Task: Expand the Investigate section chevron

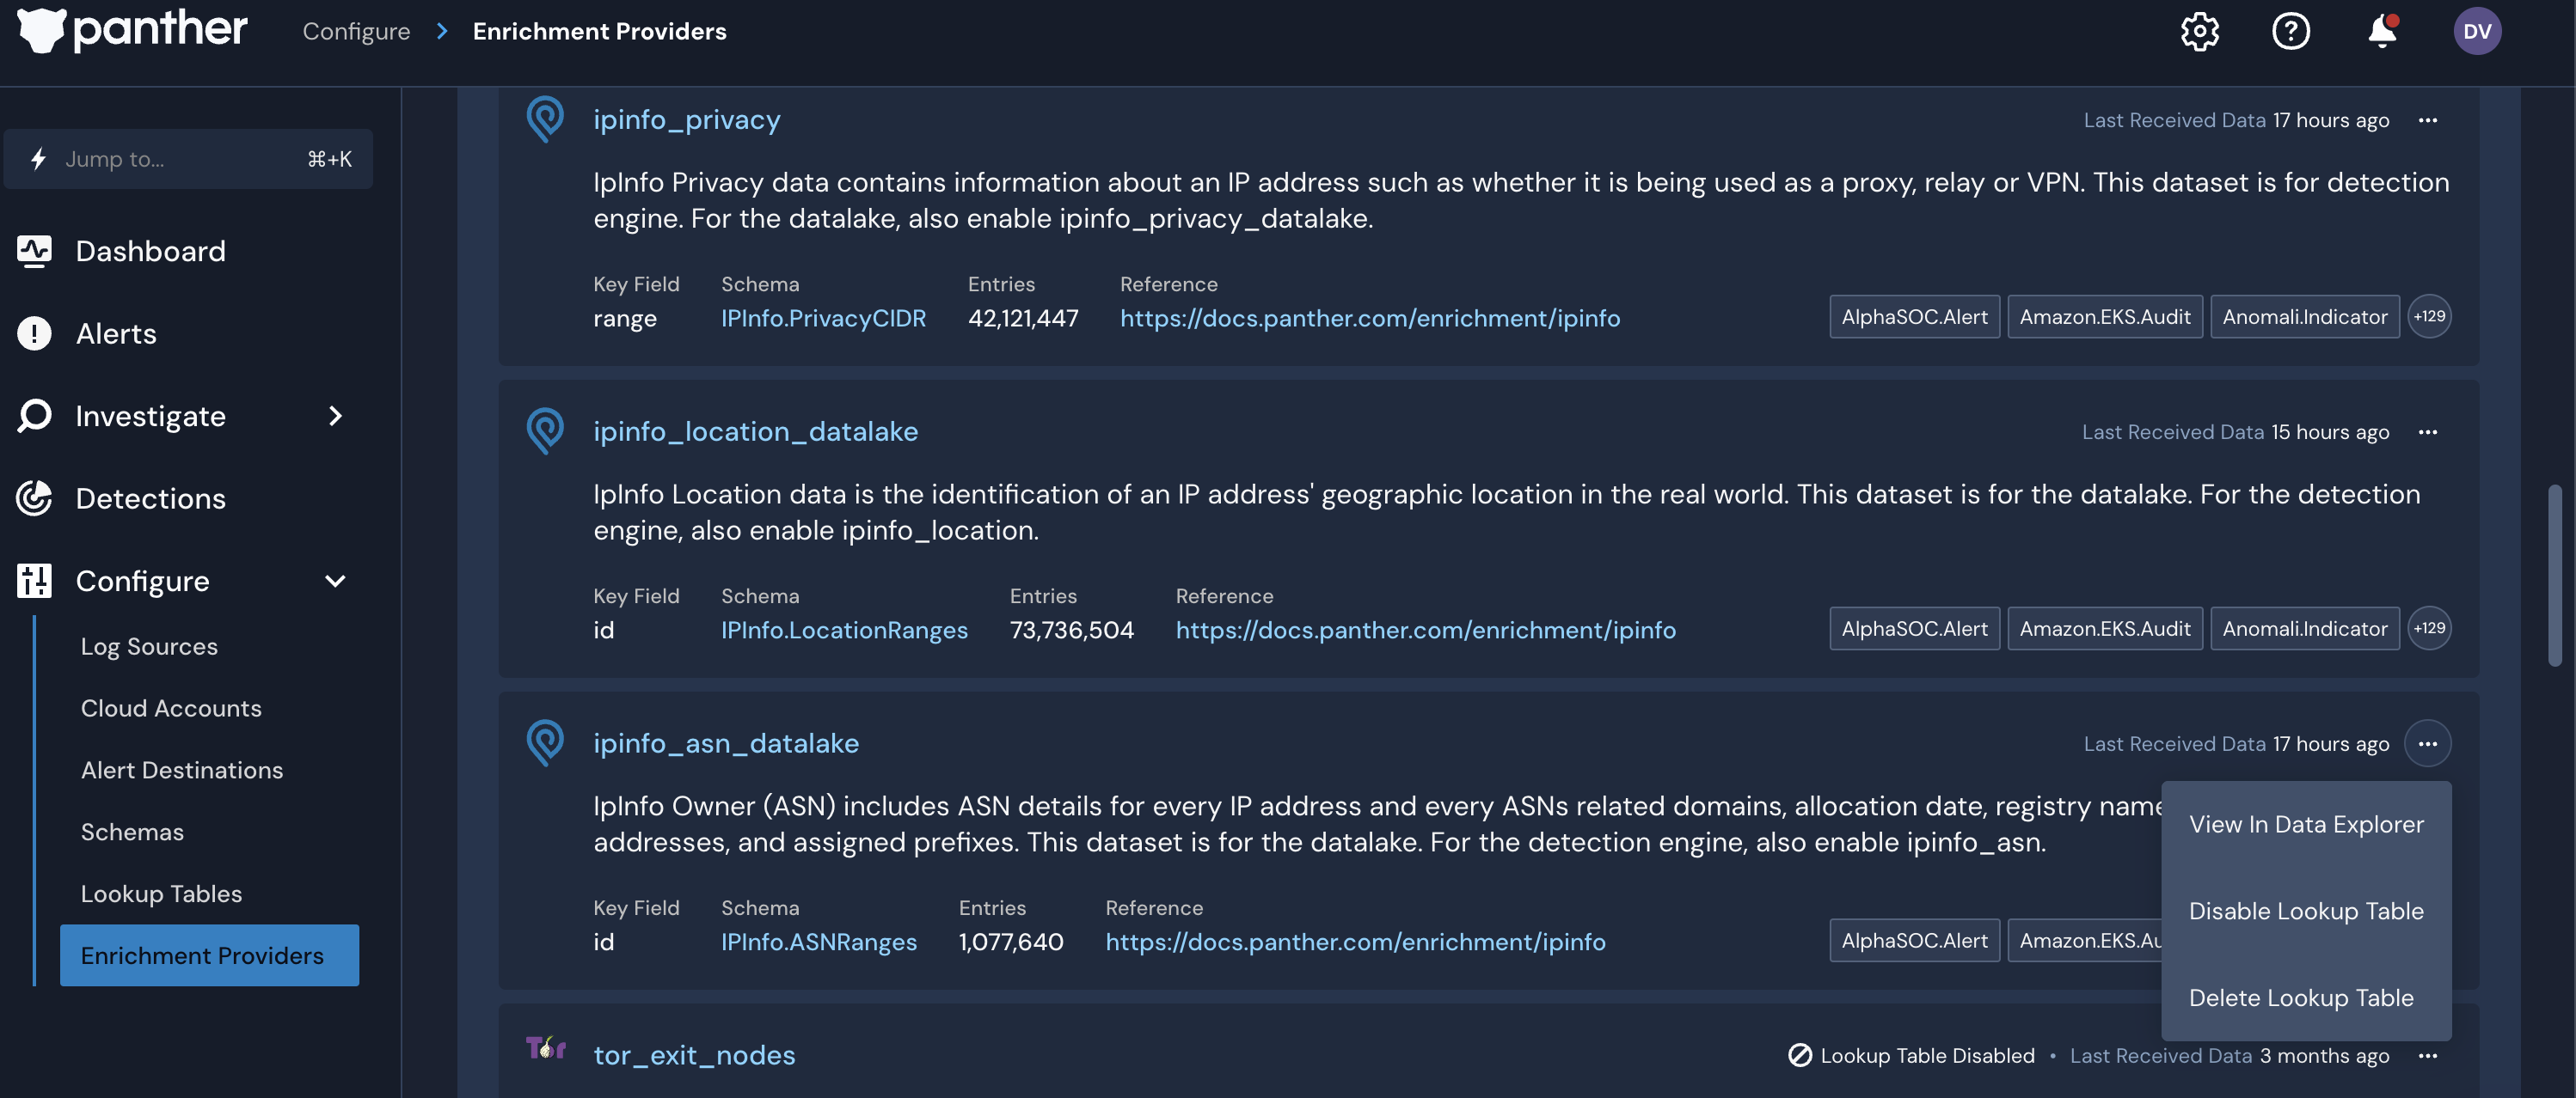Action: [x=335, y=416]
